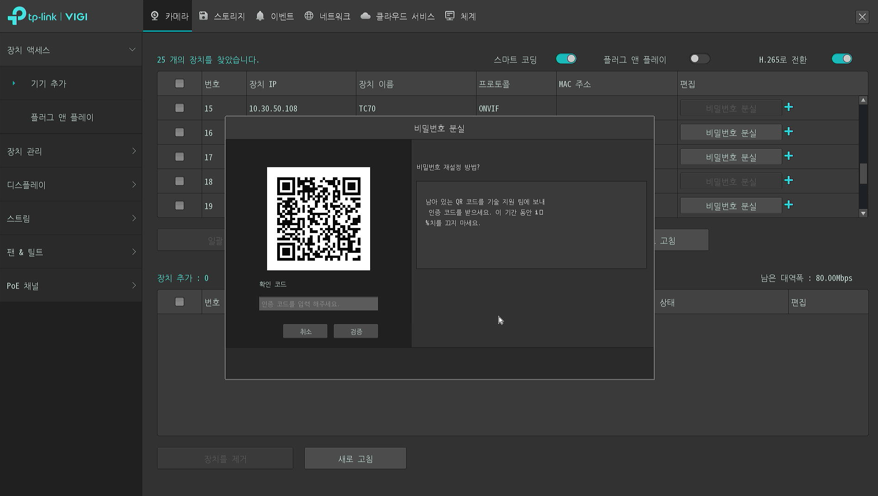Expand the 팬 & 틸트 section
The height and width of the screenshot is (496, 878).
pos(71,252)
